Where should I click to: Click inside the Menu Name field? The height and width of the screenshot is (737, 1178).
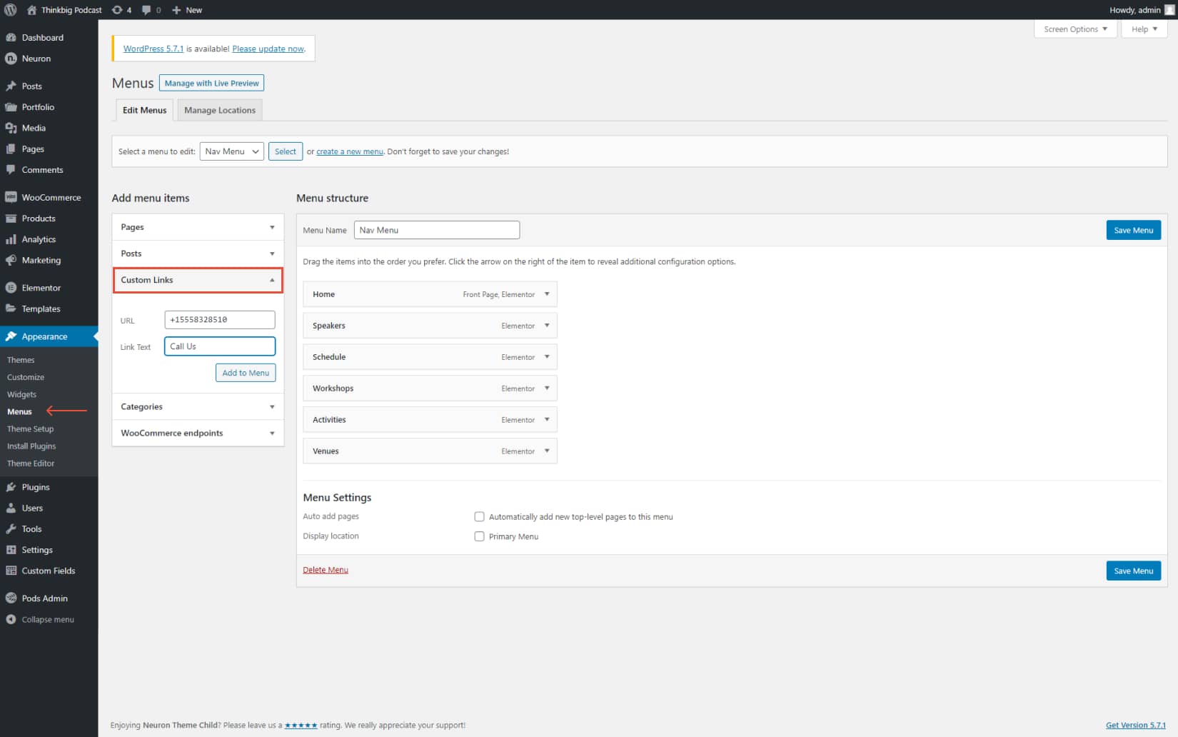pos(436,229)
